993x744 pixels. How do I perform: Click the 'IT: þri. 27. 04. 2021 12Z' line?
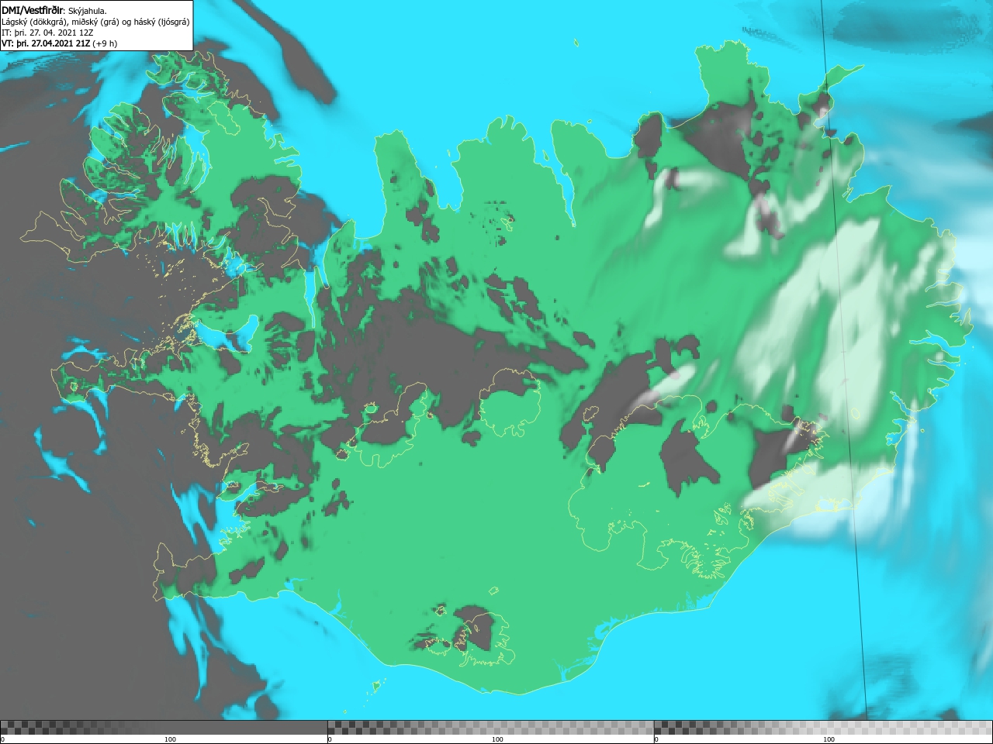click(x=48, y=33)
